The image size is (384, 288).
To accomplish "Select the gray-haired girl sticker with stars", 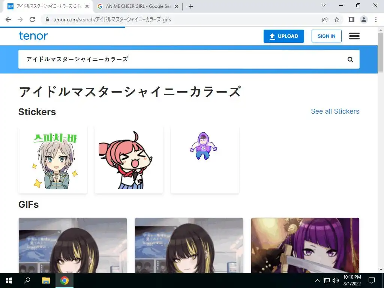I will 53,160.
